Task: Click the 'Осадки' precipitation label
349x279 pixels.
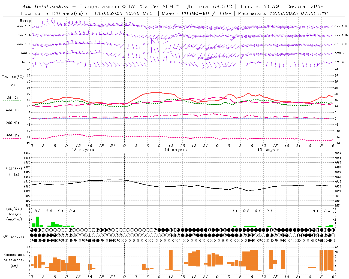Action: tap(14, 214)
